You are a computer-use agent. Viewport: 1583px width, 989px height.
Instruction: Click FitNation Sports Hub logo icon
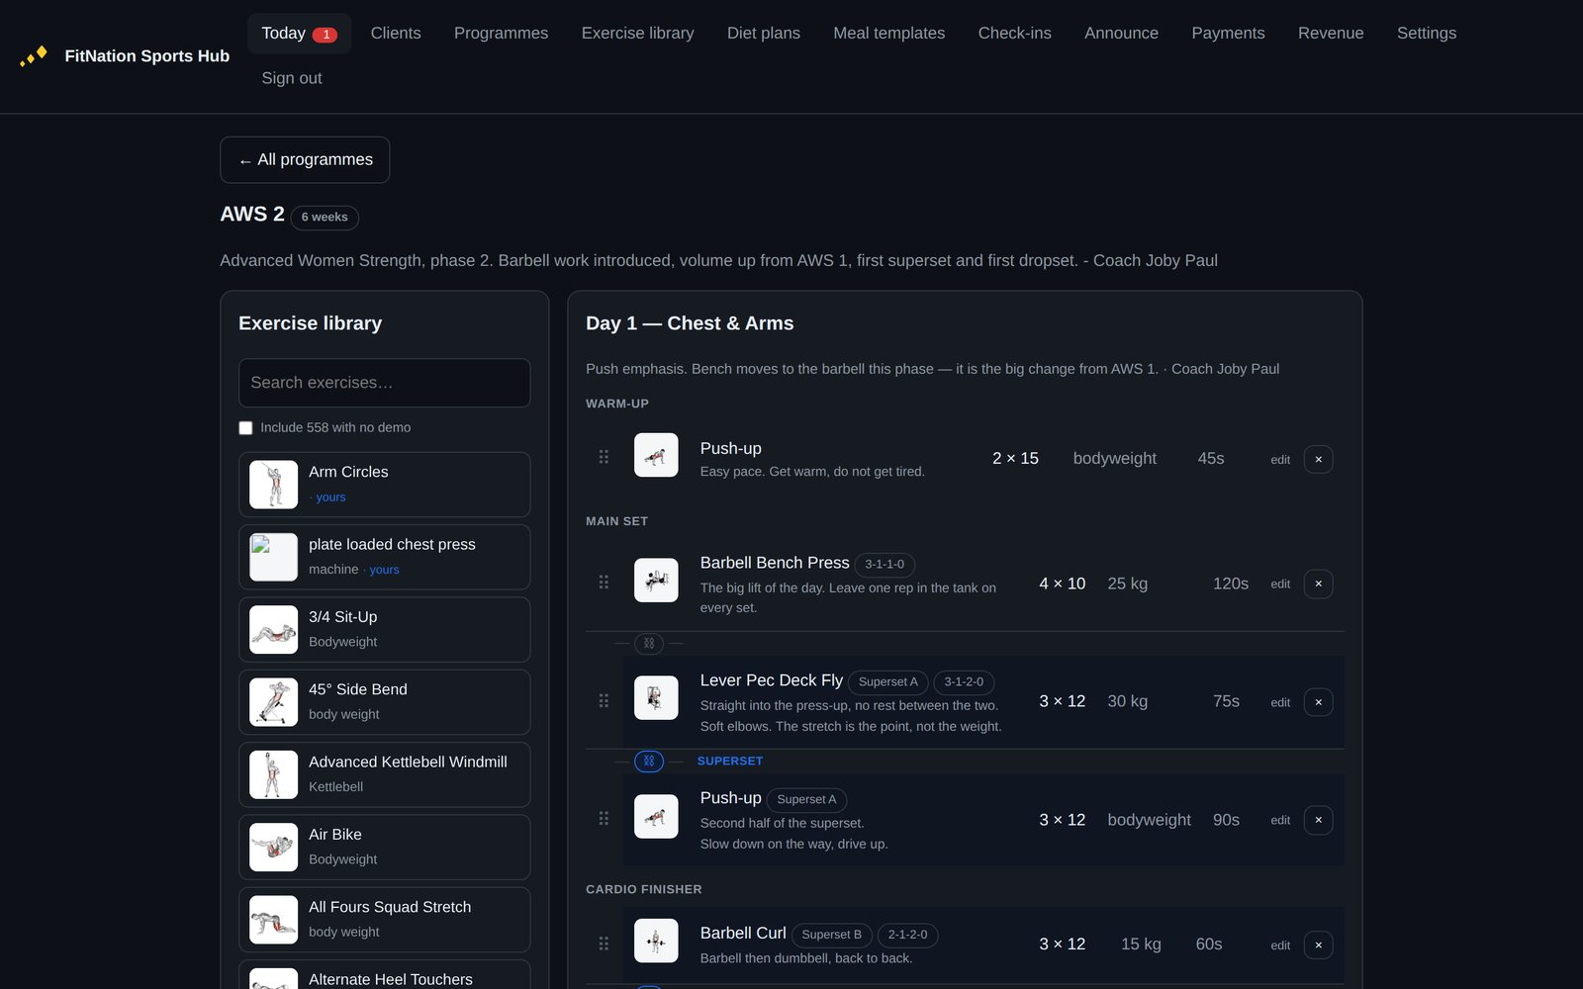(x=34, y=56)
